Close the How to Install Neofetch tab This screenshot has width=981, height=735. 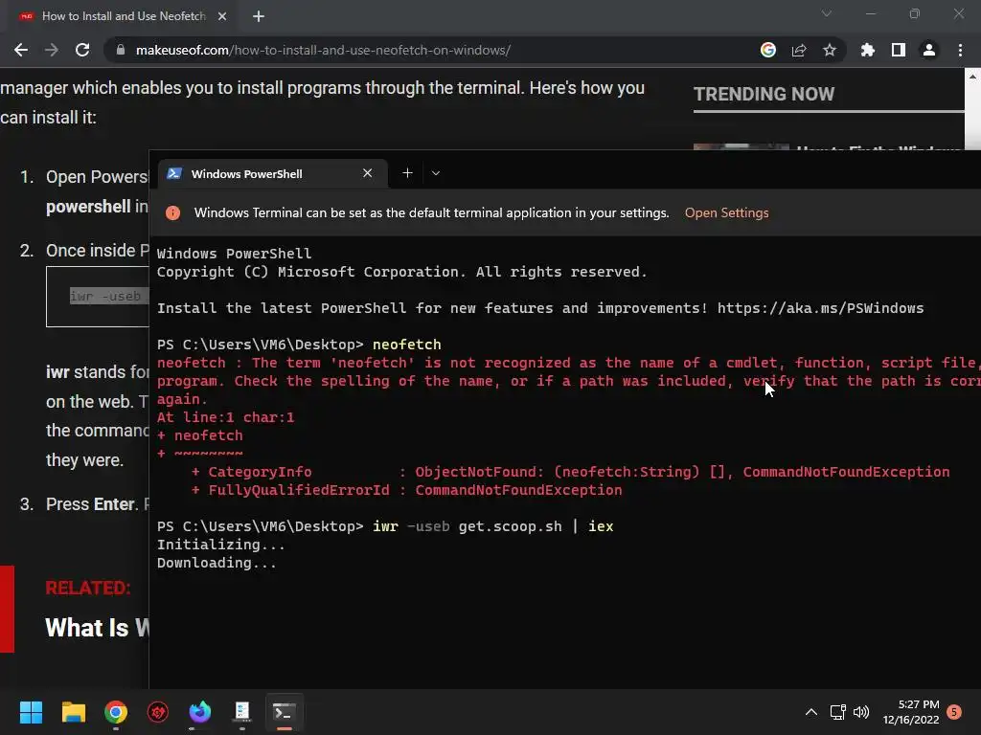(222, 16)
